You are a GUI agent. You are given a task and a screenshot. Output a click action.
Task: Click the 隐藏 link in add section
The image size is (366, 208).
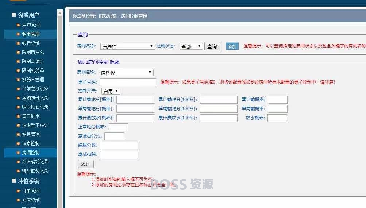click(114, 62)
